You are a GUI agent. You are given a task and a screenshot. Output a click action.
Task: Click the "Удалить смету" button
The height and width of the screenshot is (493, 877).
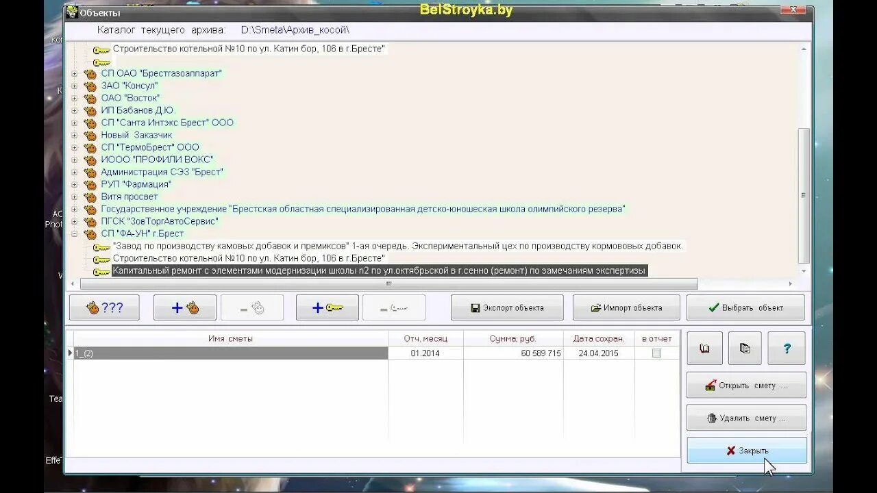[x=746, y=417]
